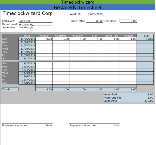
Task: Click the Date column header
Action: 27,36
